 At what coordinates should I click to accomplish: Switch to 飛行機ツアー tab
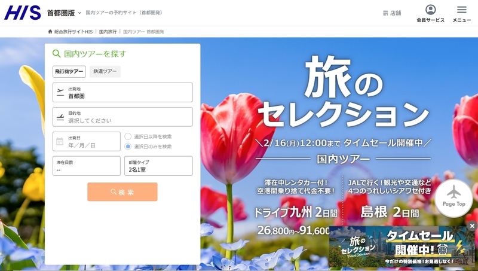pos(69,72)
